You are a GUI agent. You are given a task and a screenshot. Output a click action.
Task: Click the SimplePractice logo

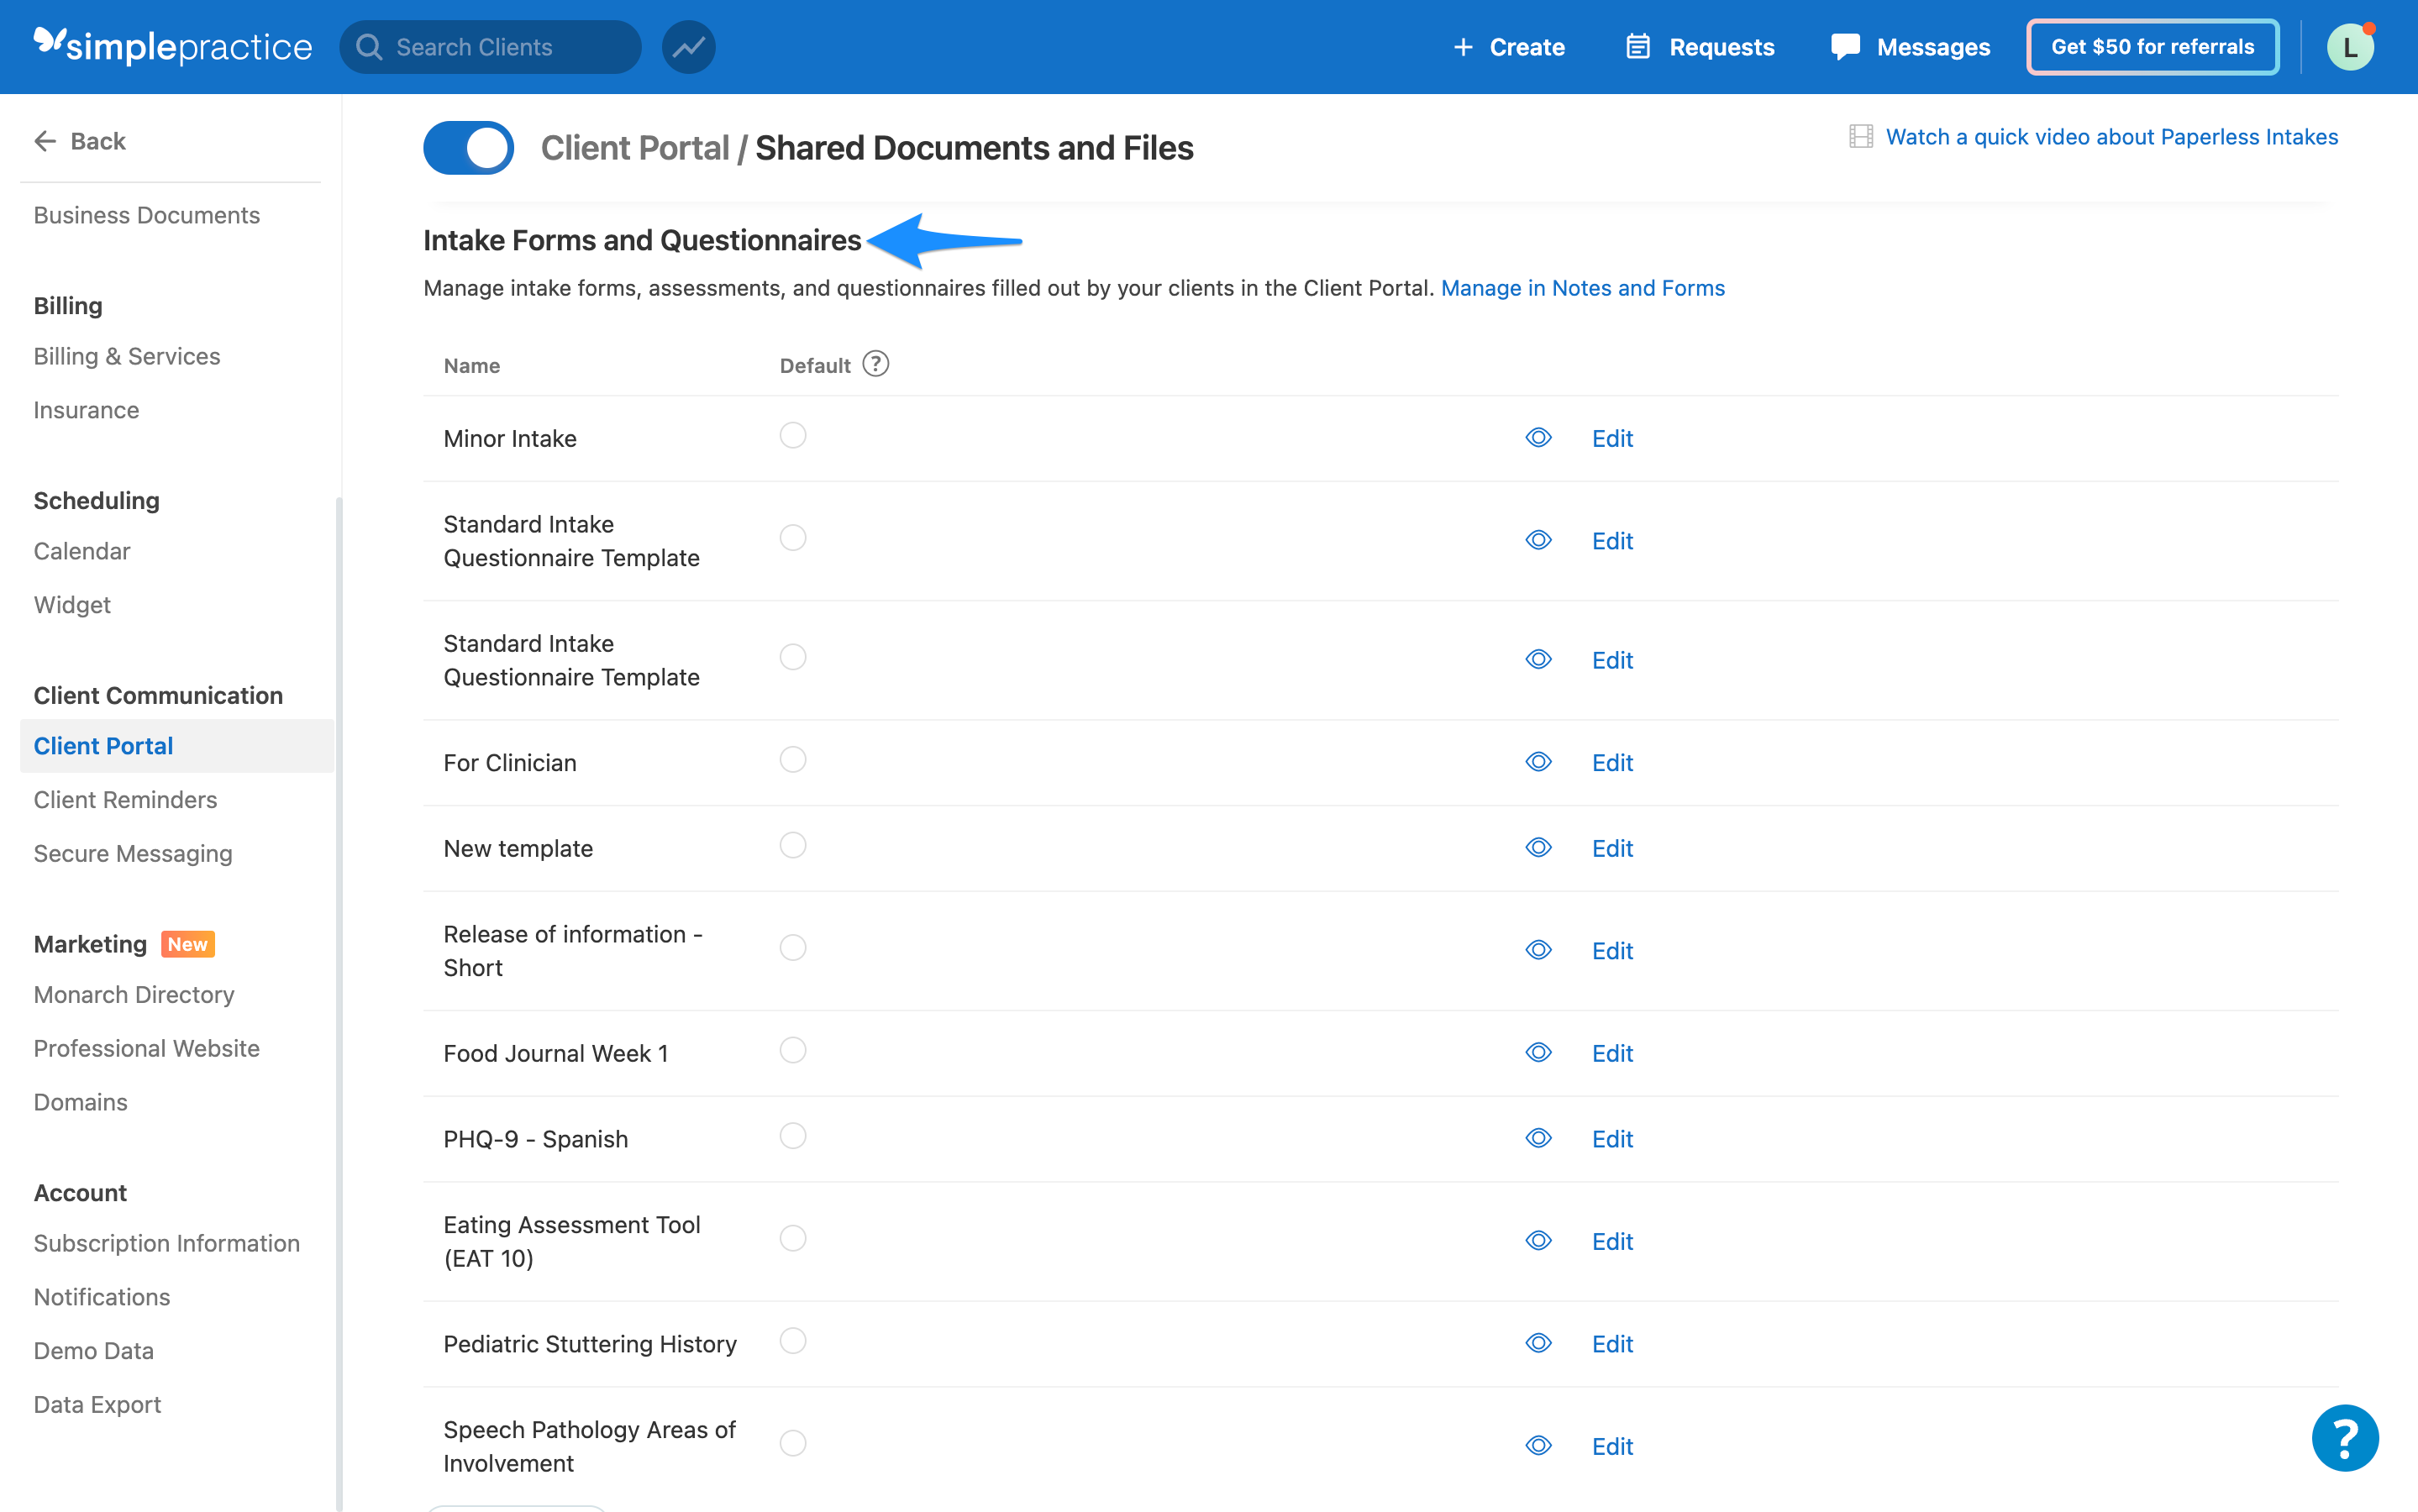[172, 46]
